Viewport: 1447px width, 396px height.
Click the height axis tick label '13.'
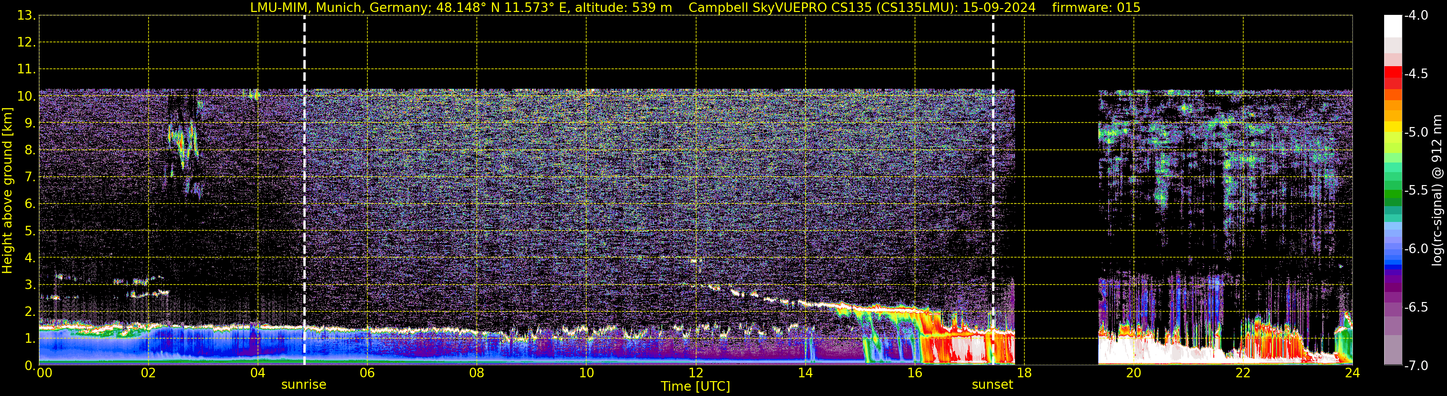click(26, 16)
